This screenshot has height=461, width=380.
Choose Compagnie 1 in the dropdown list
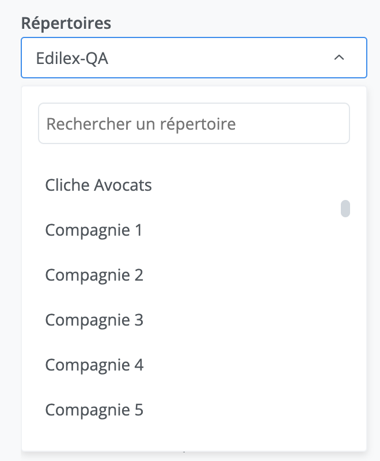[94, 230]
